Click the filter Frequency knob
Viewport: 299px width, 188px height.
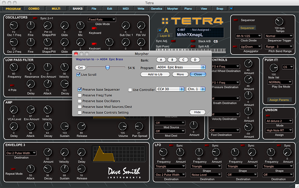point(13,67)
